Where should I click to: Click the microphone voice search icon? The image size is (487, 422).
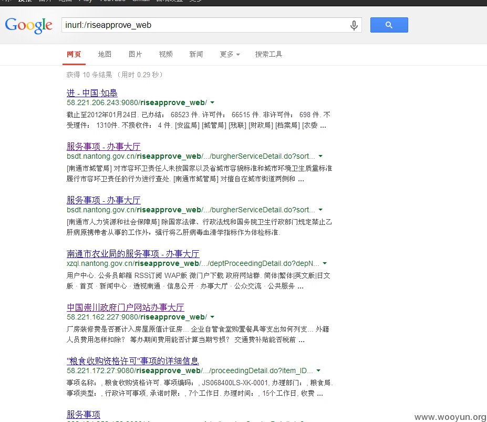tap(354, 25)
